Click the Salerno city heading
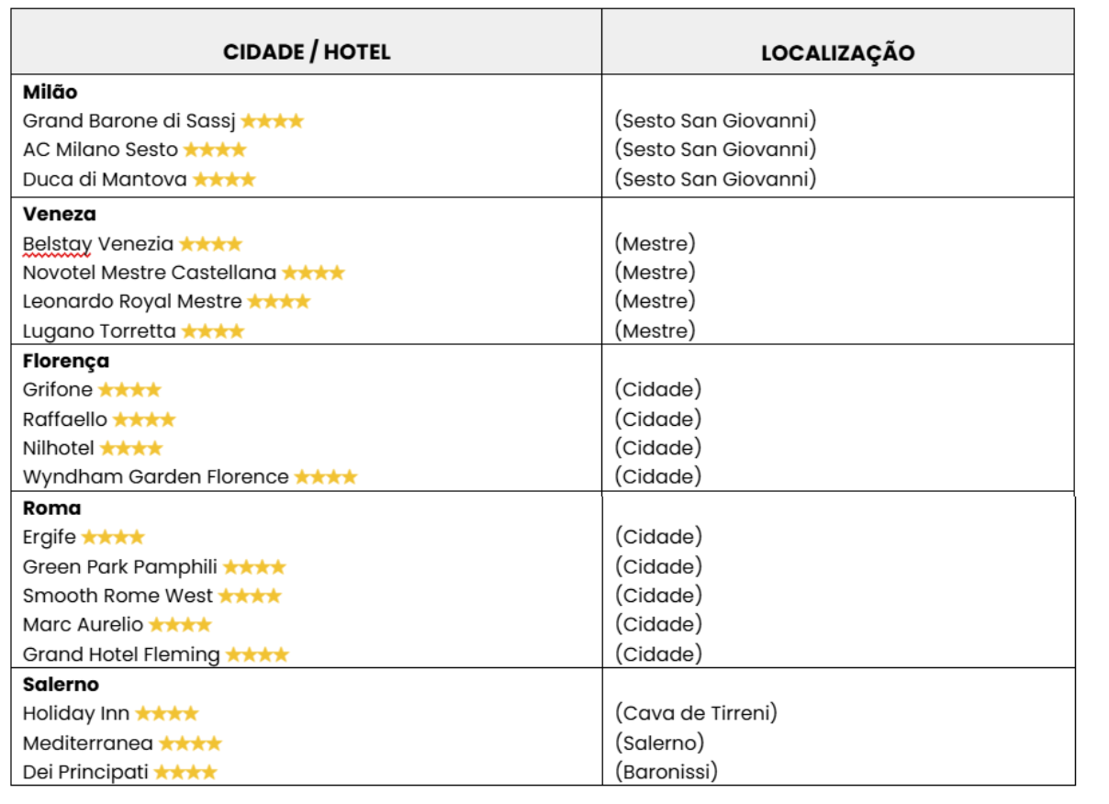The height and width of the screenshot is (804, 1109). pyautogui.click(x=61, y=684)
